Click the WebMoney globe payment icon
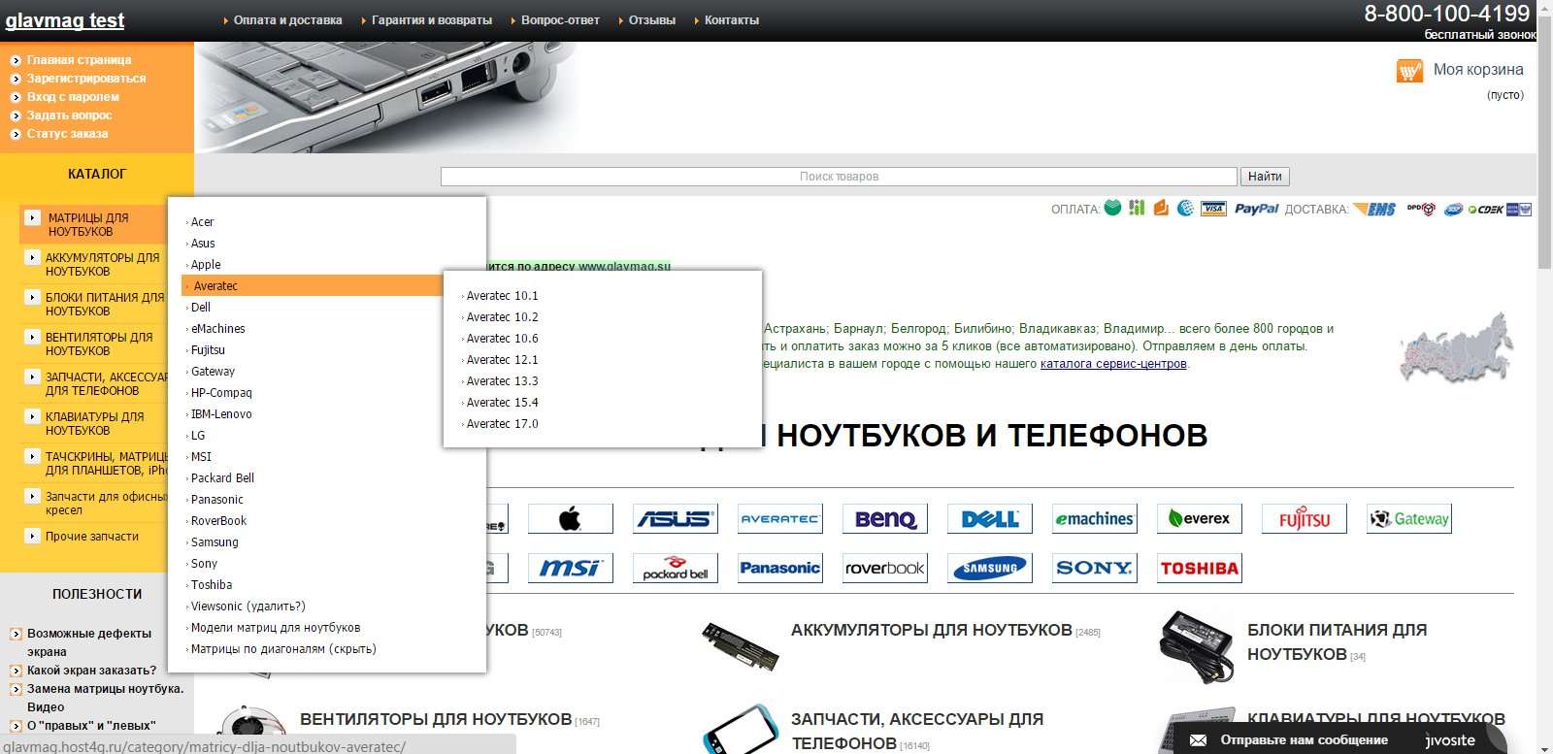This screenshot has width=1553, height=754. coord(1185,208)
